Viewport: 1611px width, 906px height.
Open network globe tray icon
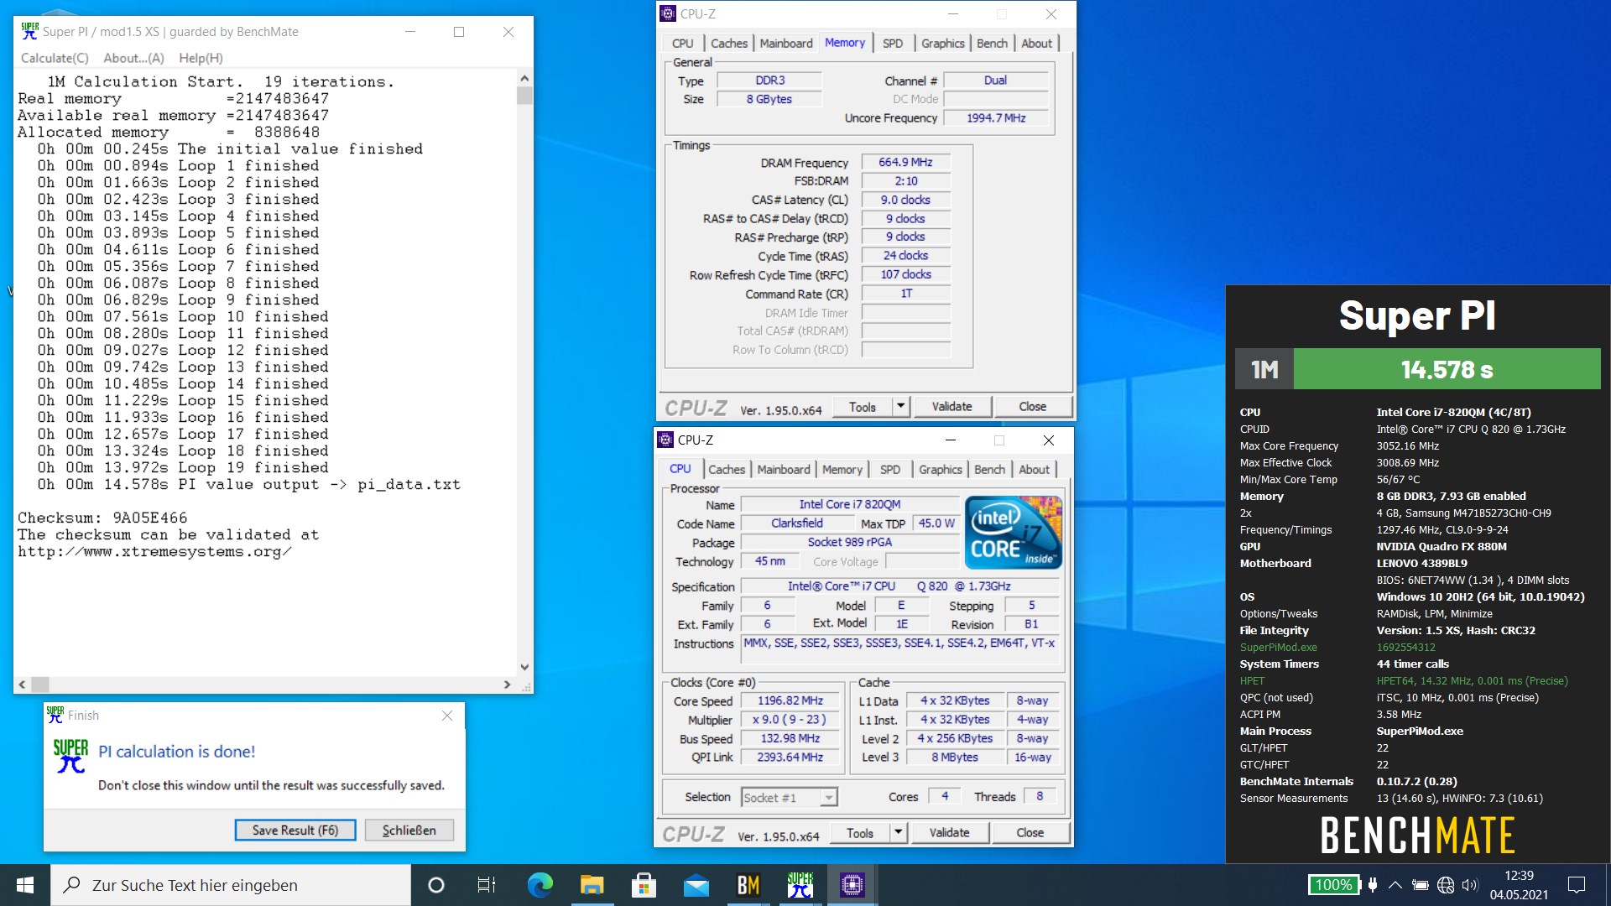click(1445, 885)
